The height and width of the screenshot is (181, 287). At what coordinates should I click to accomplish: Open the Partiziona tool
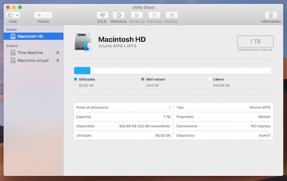(x=119, y=15)
